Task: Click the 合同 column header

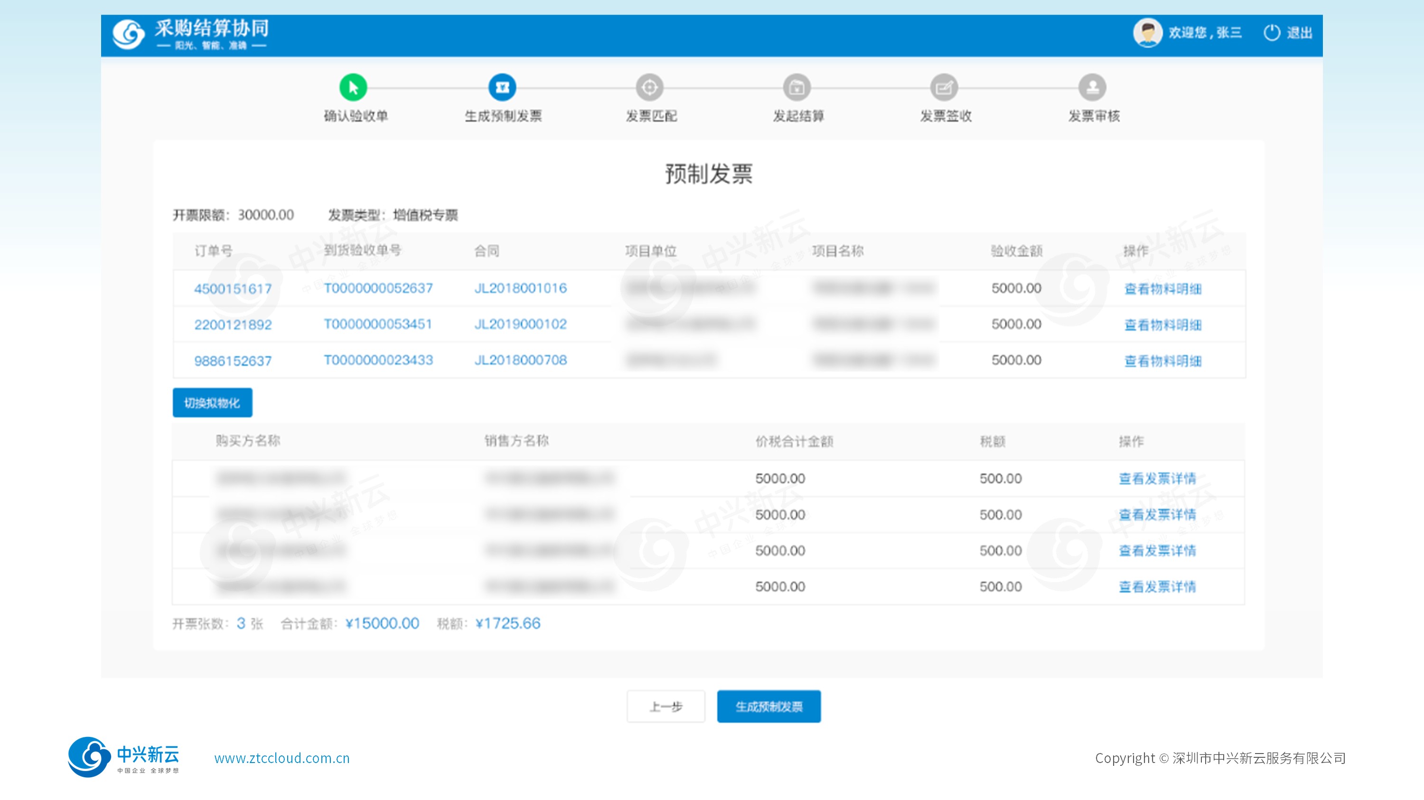Action: point(487,251)
